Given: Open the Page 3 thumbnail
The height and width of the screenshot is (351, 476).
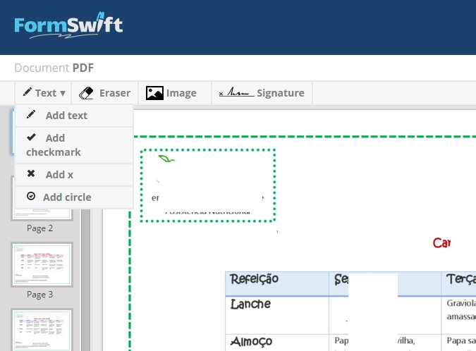Looking at the screenshot, I should click(41, 264).
